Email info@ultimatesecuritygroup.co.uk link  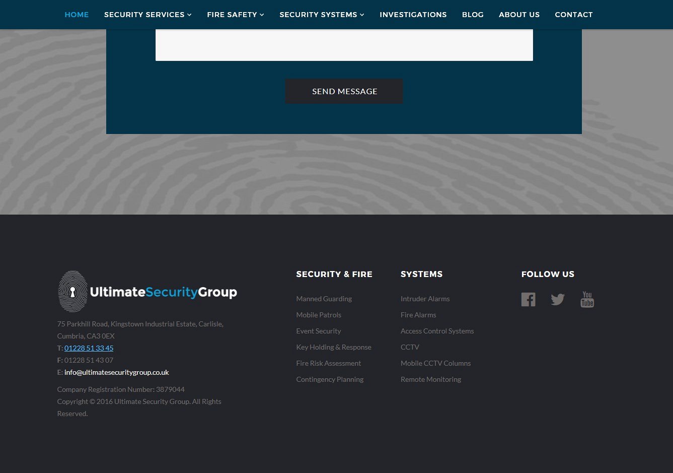(116, 372)
